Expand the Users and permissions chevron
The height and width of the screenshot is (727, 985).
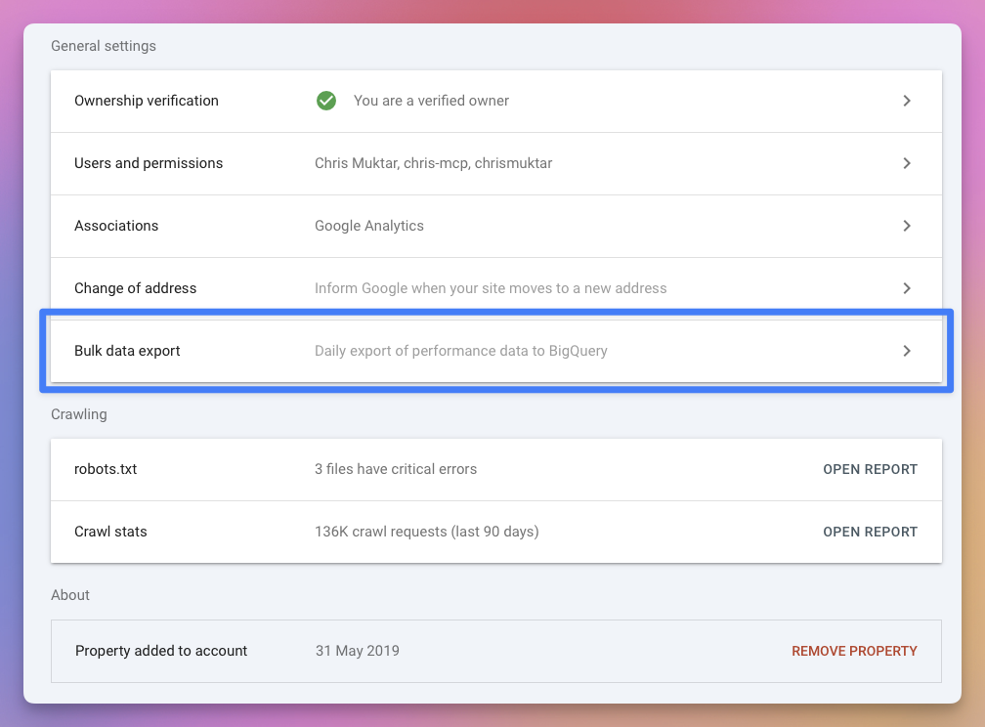(907, 163)
